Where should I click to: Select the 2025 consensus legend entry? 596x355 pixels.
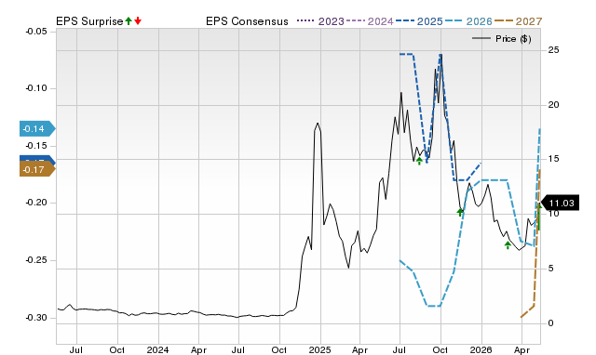pyautogui.click(x=419, y=21)
